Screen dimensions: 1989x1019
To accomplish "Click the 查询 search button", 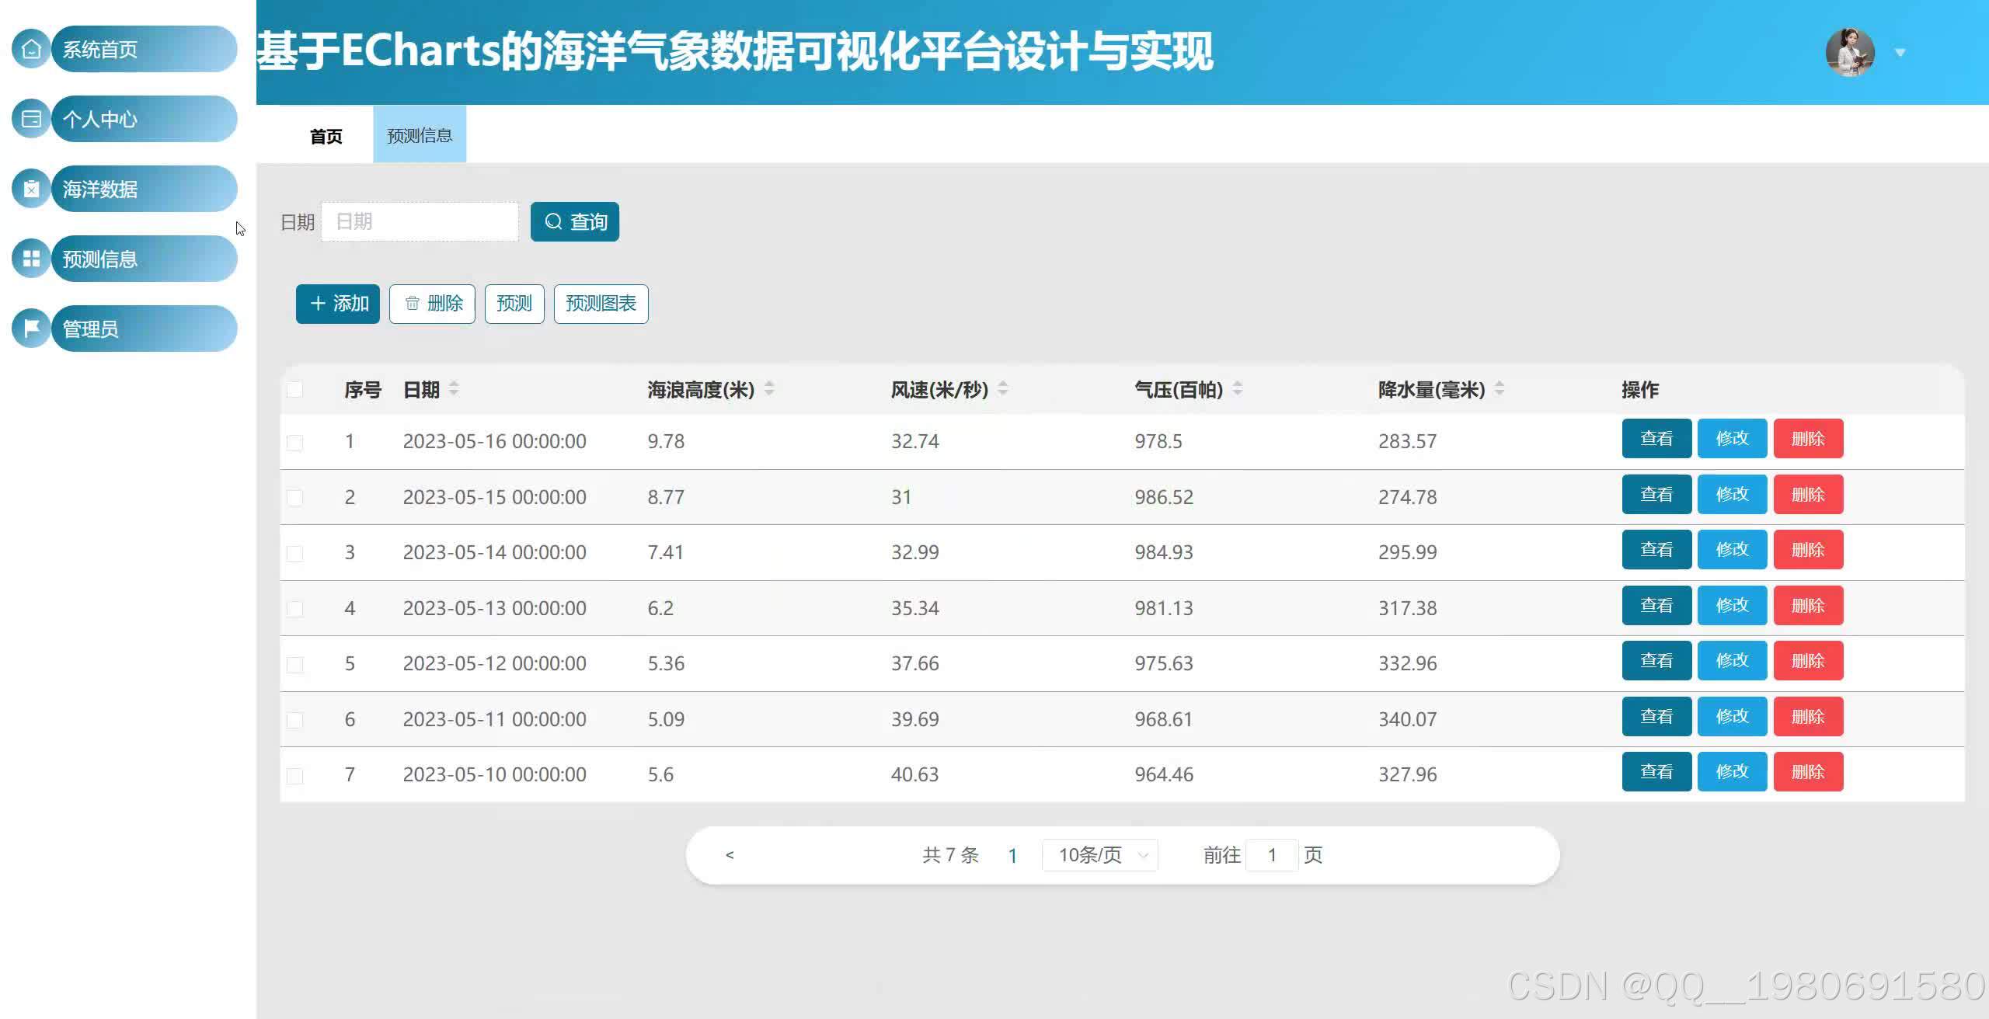I will pos(575,222).
